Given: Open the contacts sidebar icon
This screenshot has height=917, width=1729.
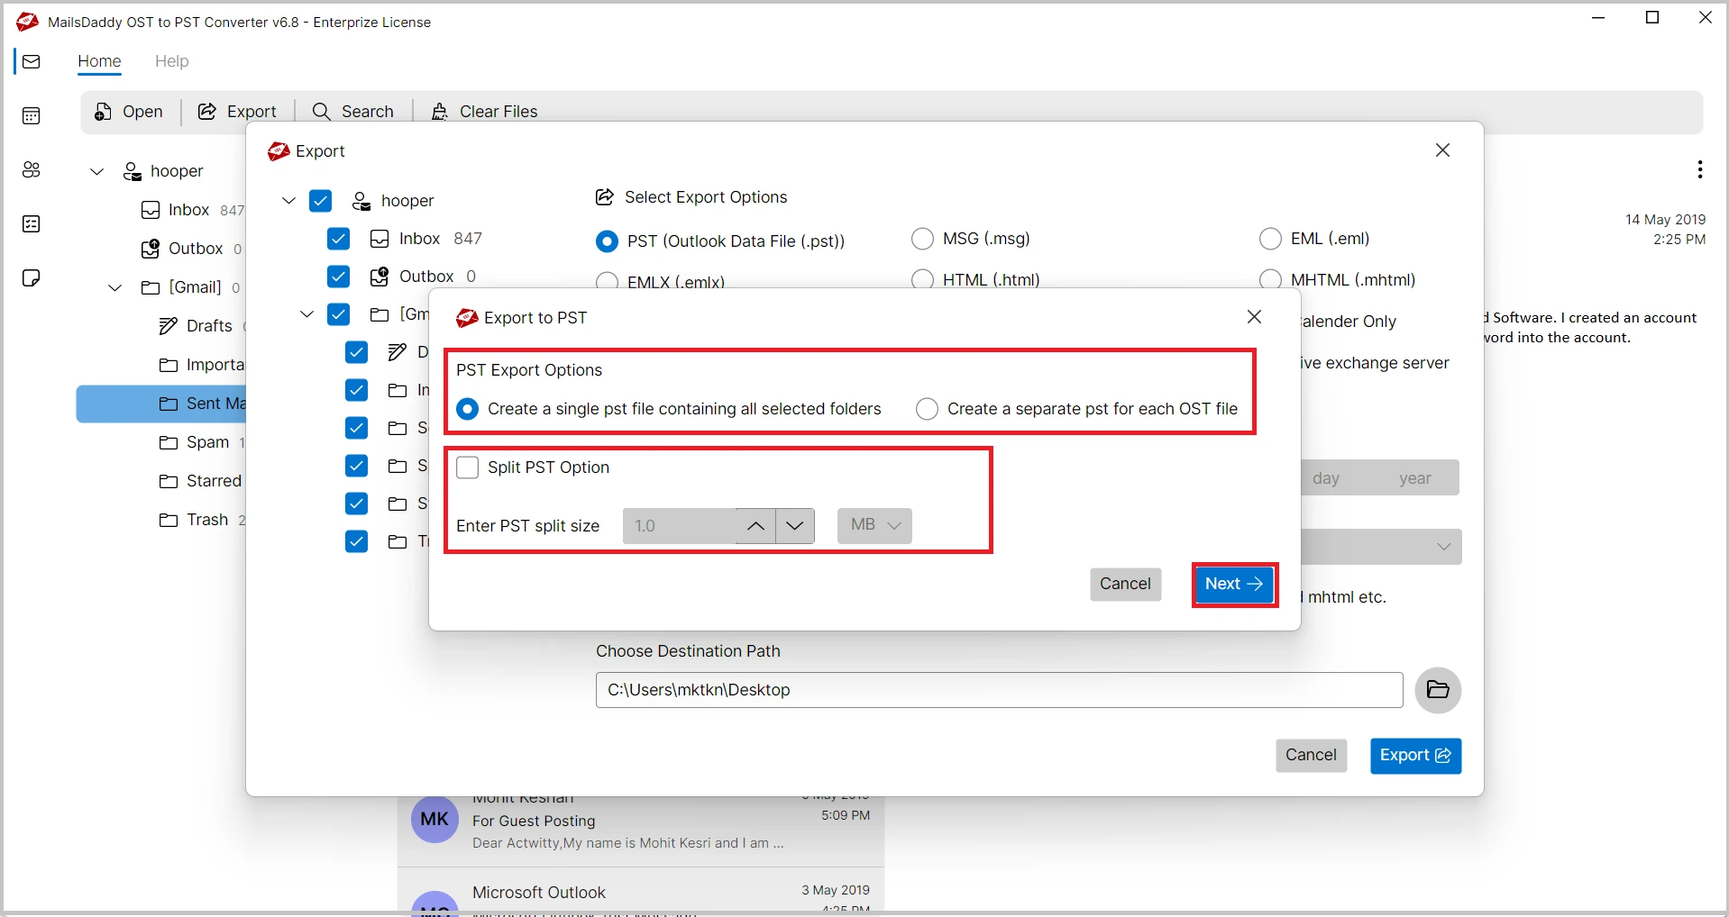Looking at the screenshot, I should point(32,170).
